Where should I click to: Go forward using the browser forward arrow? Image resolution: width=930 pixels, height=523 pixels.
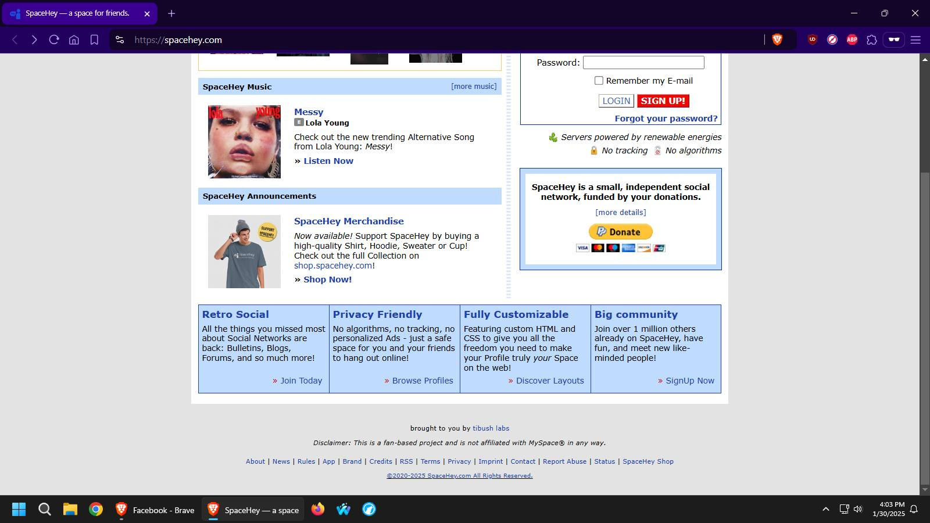34,40
